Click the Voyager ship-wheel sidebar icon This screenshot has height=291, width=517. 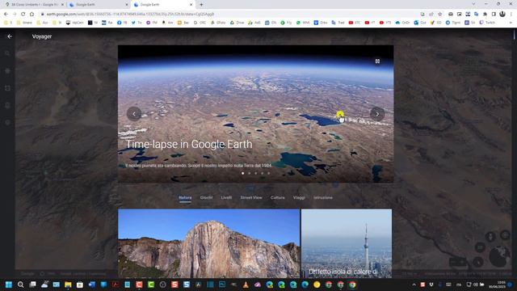[x=7, y=70]
